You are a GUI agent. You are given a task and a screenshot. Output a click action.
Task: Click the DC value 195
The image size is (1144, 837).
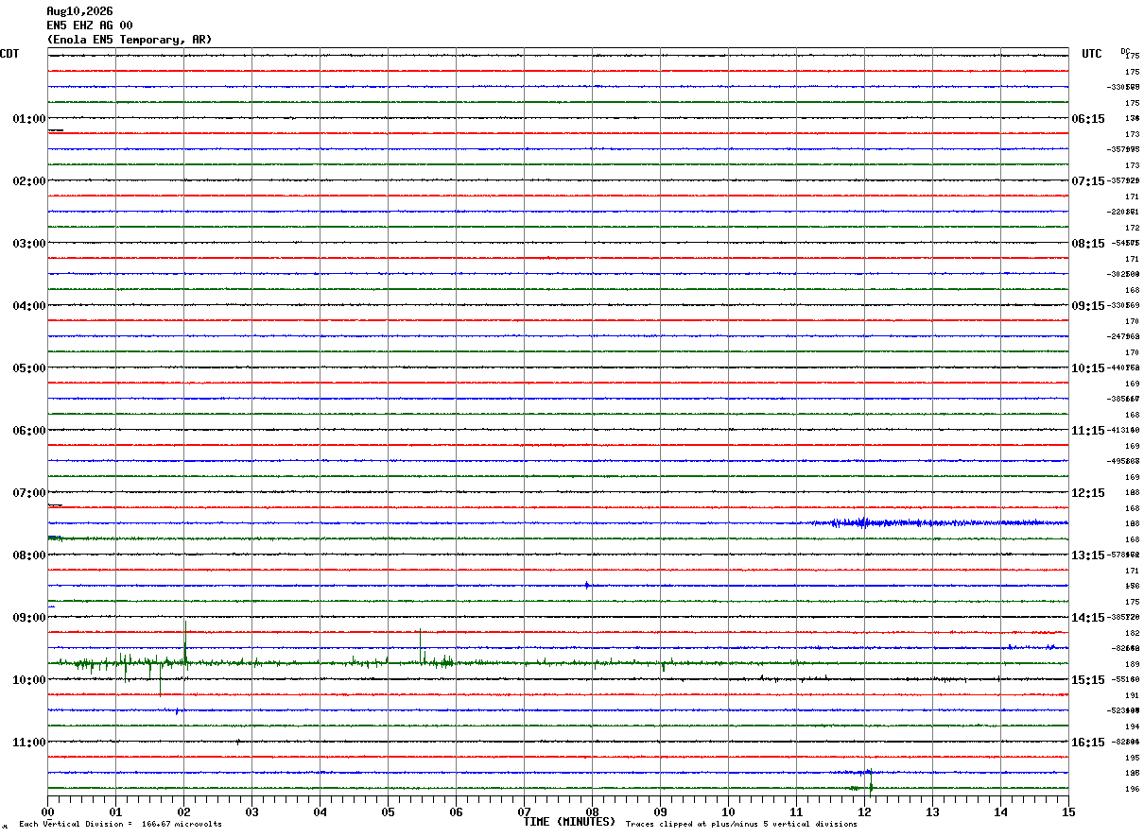pos(1132,758)
